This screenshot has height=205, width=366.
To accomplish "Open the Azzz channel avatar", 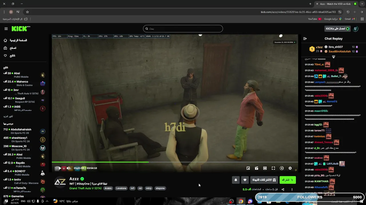I will 60,182.
